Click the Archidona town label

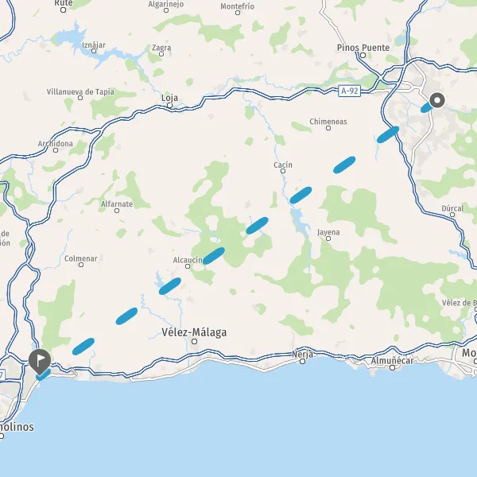pos(56,144)
